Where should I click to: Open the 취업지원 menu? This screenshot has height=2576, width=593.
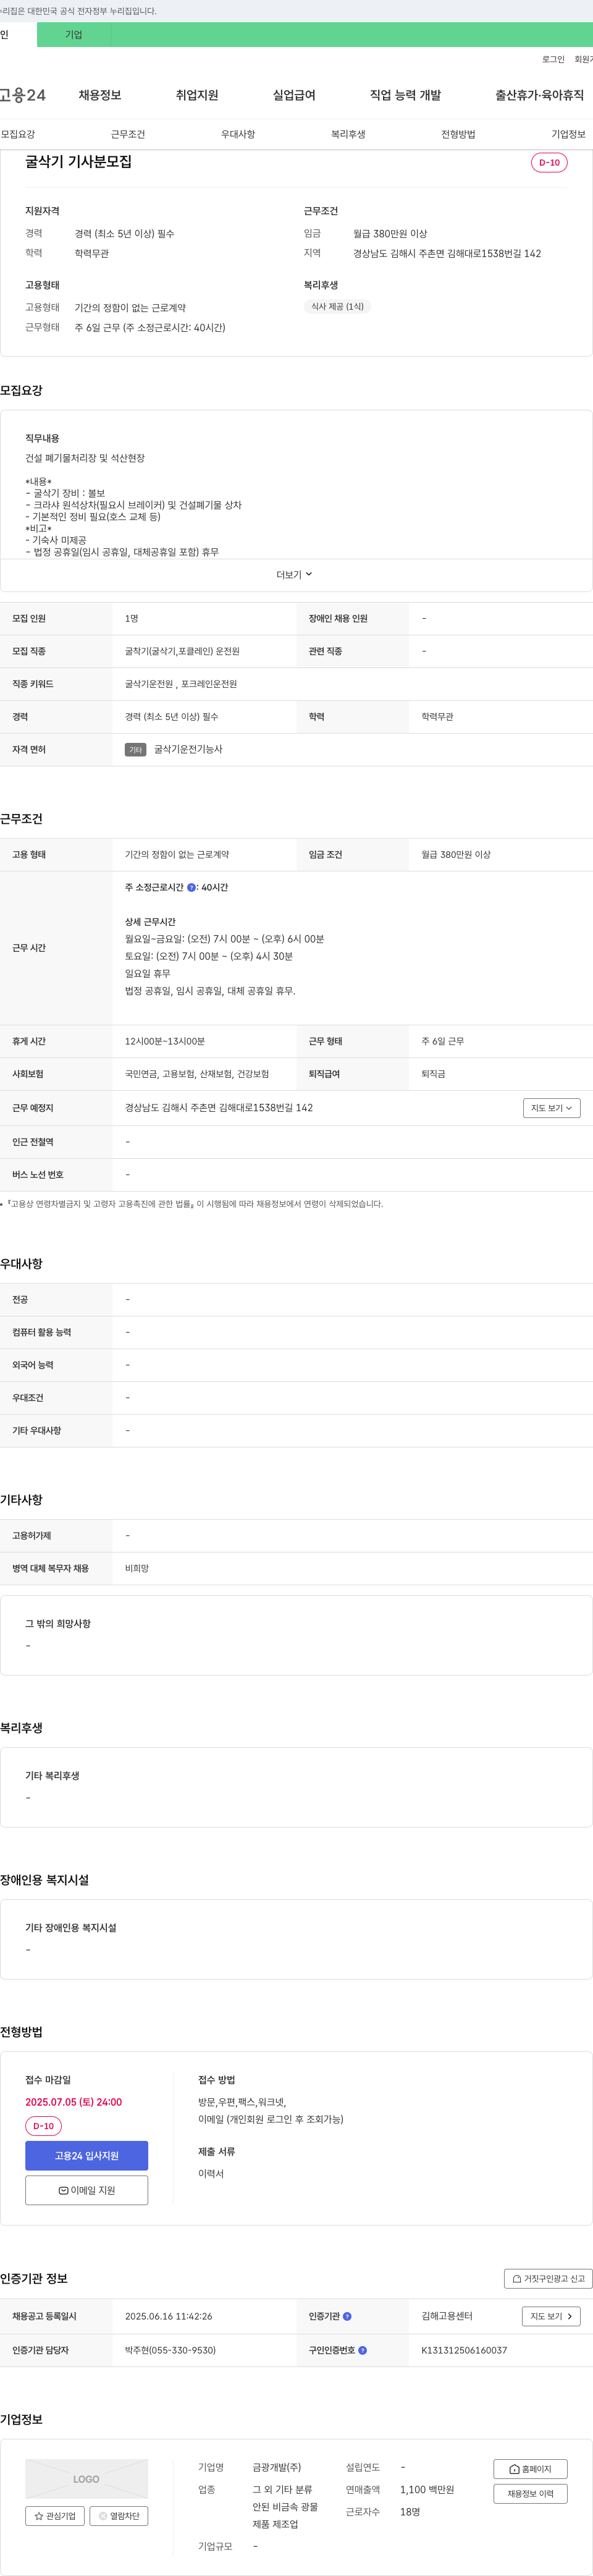click(x=197, y=95)
